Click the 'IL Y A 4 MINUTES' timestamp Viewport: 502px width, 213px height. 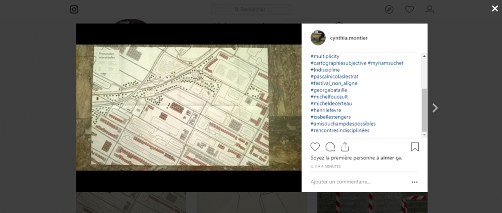pyautogui.click(x=326, y=166)
